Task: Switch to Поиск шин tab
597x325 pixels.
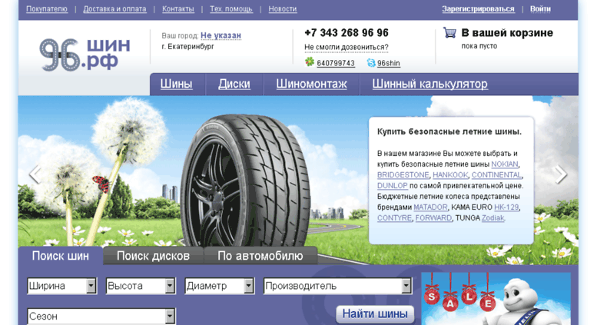Action: 61,256
